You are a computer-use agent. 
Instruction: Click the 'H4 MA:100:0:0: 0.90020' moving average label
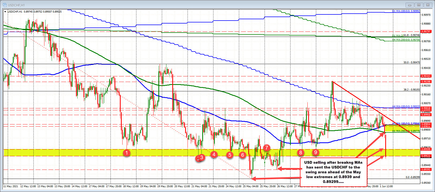pos(406,106)
